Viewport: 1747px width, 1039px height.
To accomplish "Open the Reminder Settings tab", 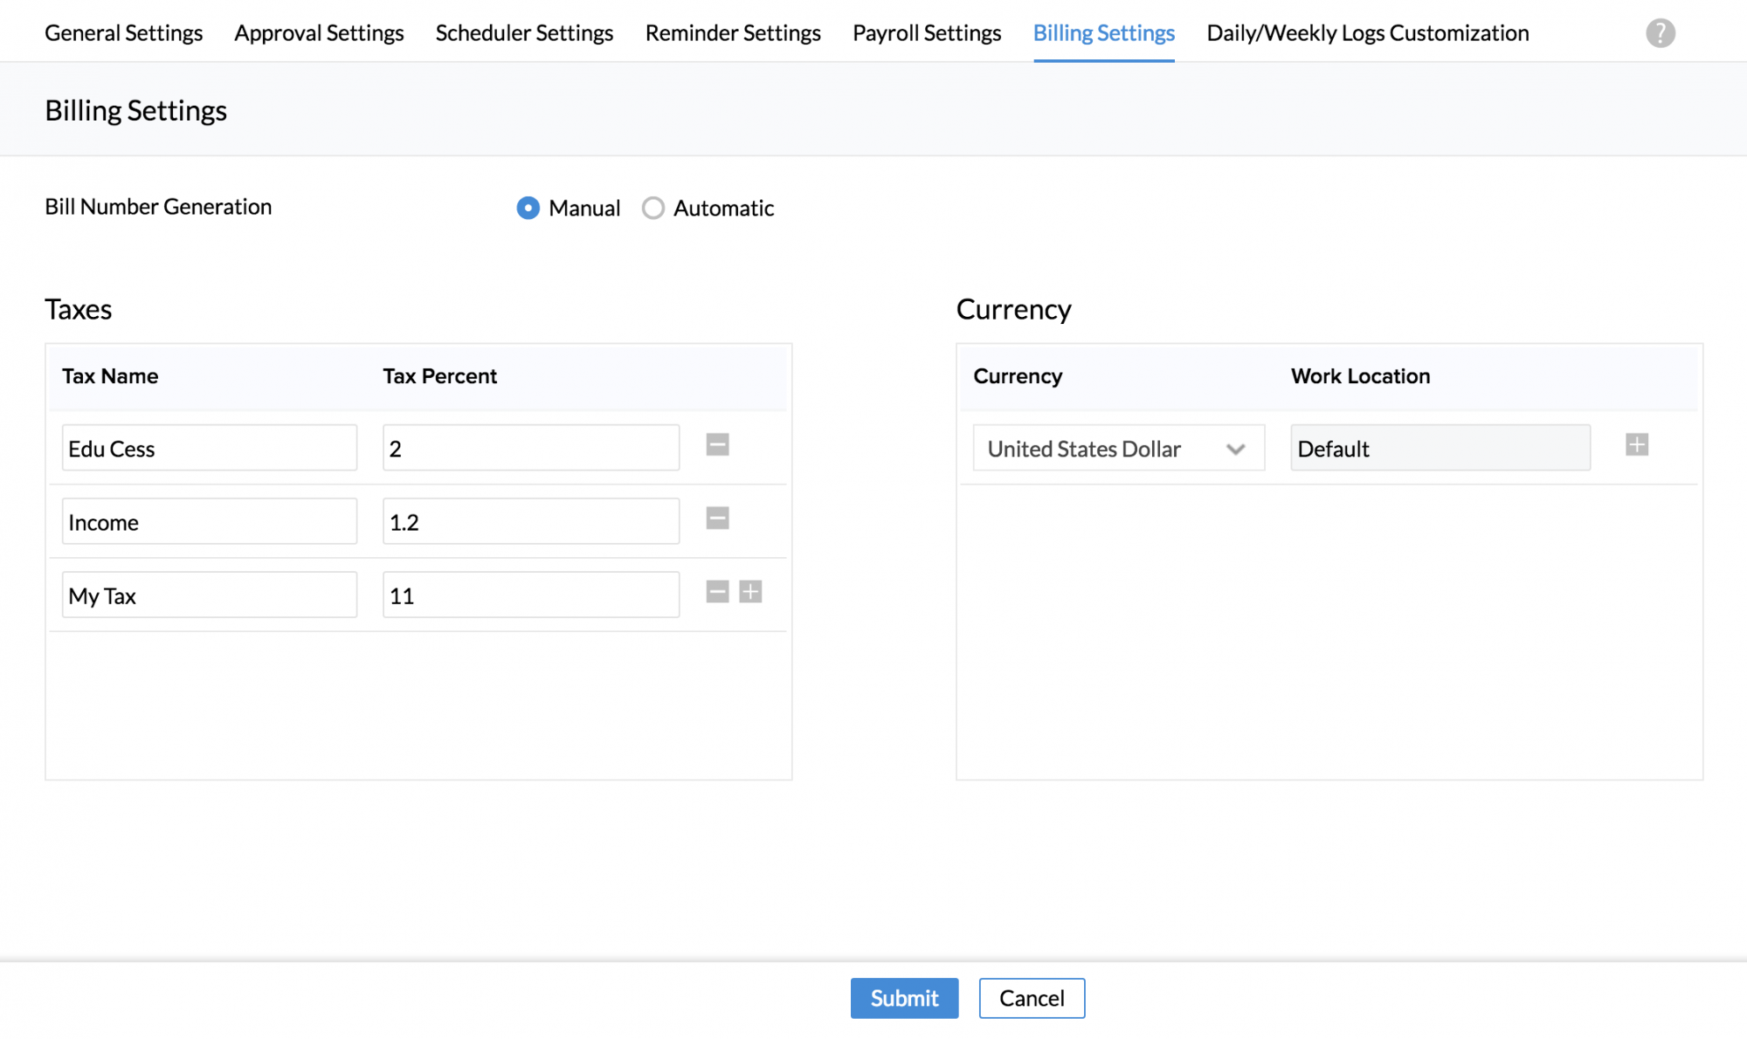I will point(732,33).
